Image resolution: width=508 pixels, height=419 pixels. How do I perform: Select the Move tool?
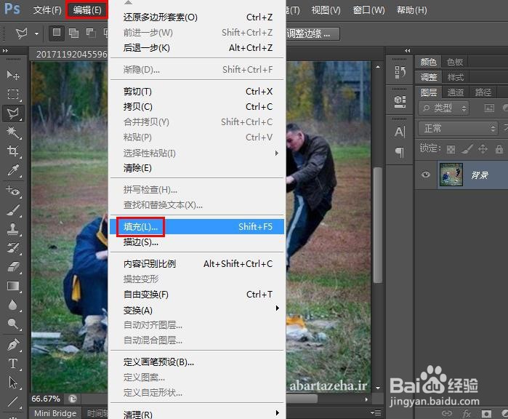[13, 75]
